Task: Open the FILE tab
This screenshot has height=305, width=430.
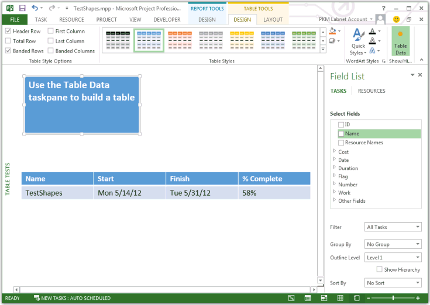Action: (x=15, y=19)
